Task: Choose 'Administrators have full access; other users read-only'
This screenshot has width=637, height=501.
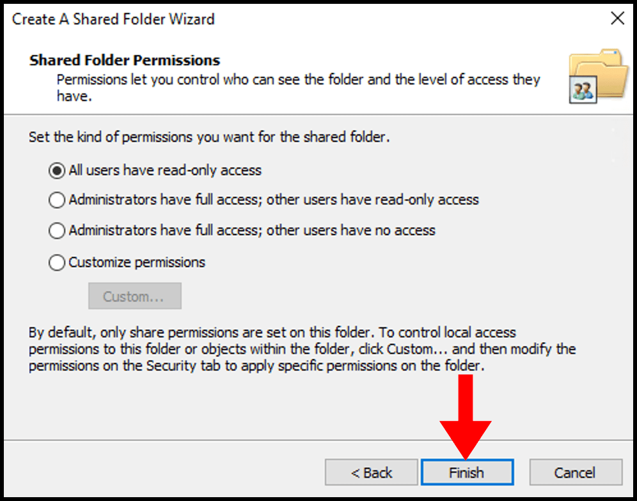Action: 56,200
